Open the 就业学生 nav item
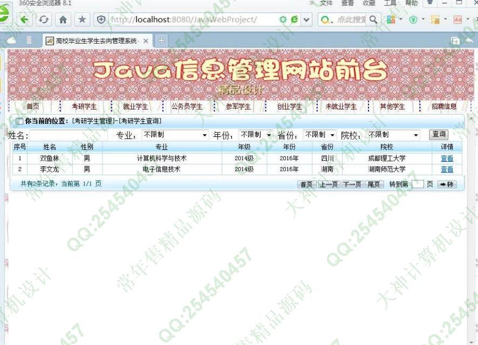 [135, 107]
